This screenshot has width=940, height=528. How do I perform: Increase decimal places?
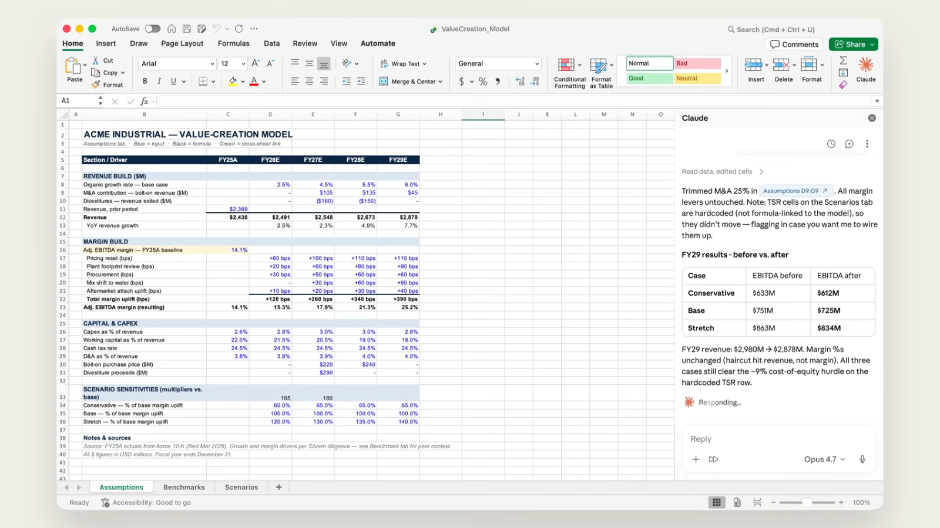coord(520,82)
